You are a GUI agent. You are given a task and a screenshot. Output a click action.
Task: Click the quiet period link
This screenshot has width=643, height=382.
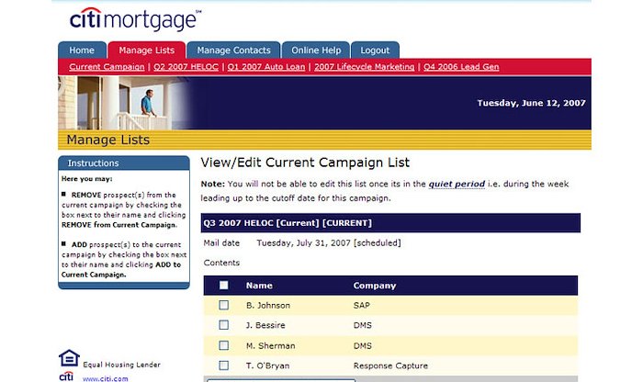pos(457,184)
